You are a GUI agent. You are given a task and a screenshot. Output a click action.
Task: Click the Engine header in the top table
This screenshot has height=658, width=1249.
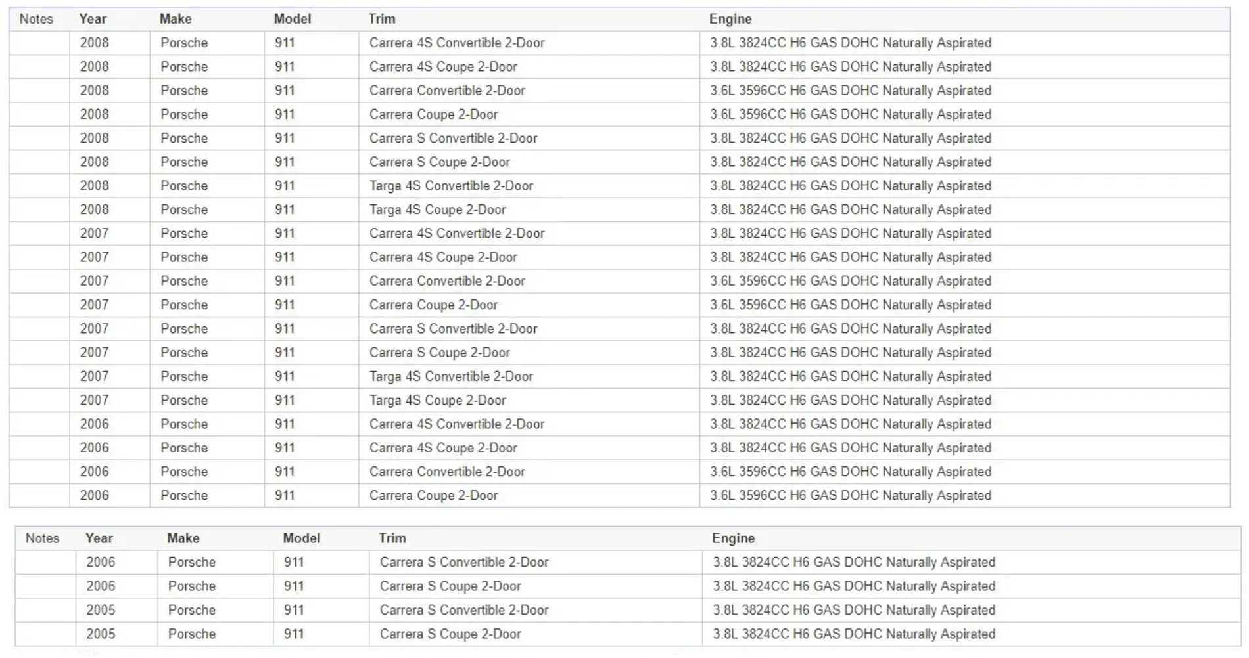tap(730, 19)
